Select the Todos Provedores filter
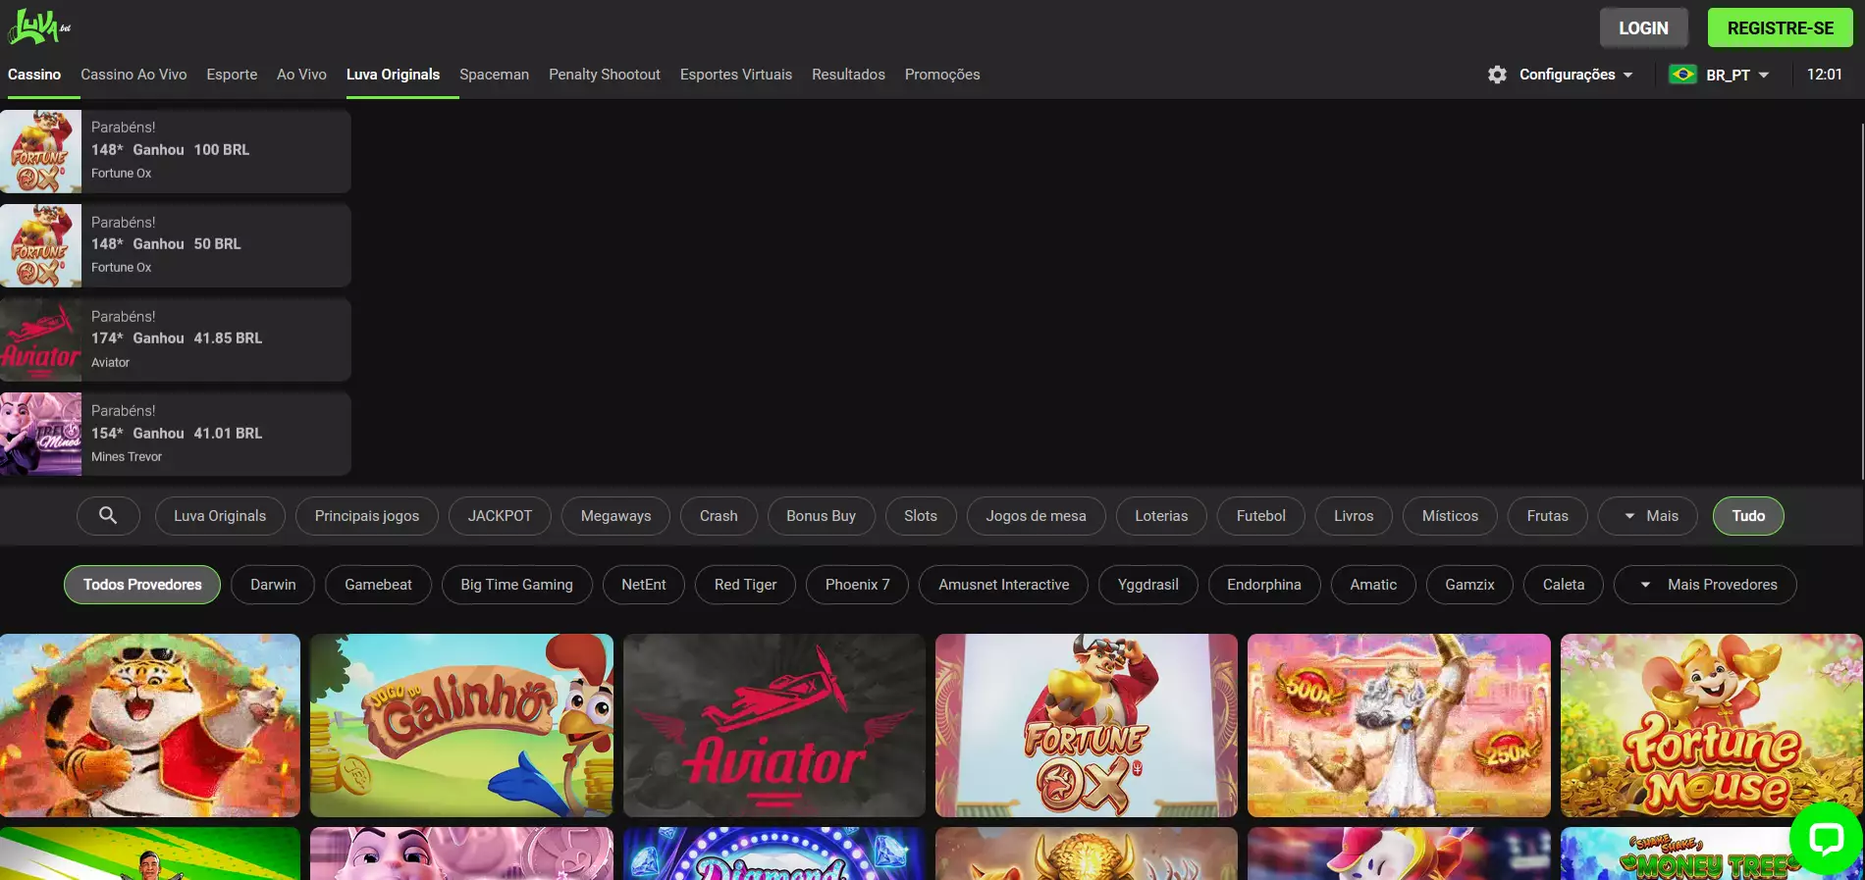Screen dimensions: 1865x880 pos(142,585)
